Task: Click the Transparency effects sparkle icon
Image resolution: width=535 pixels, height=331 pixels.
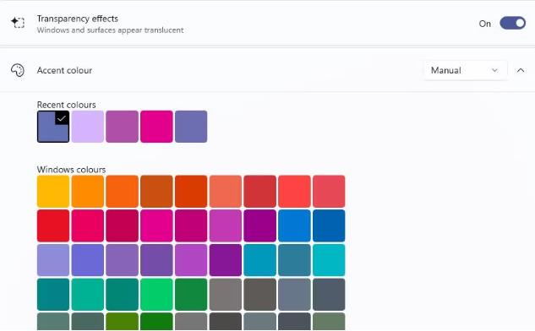Action: [x=18, y=23]
